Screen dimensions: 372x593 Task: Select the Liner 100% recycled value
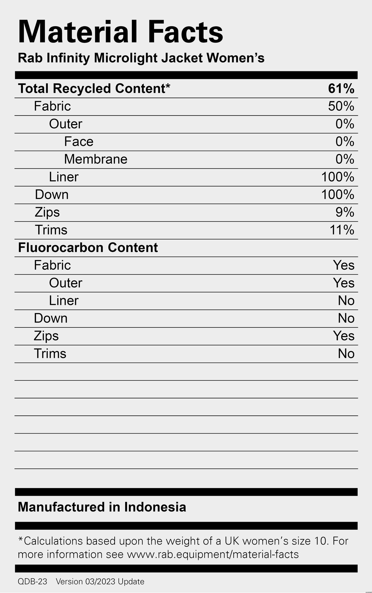338,177
